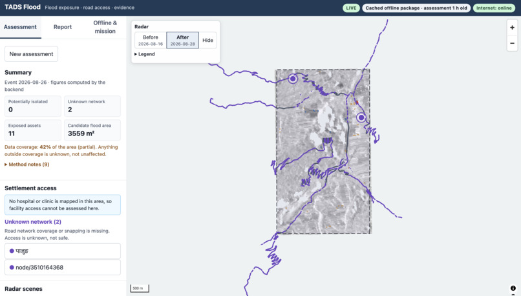Screen dimensions: 521x296
Task: Open the पाजुङ settlement entry
Action: point(63,251)
